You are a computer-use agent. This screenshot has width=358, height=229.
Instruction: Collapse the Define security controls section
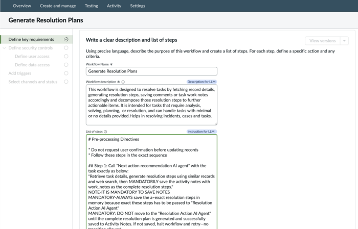[x=4, y=48]
